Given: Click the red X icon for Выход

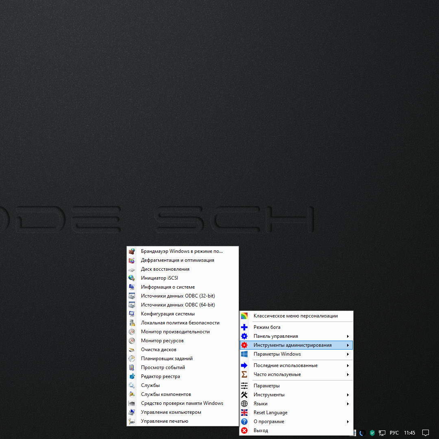Looking at the screenshot, I should coord(244,430).
